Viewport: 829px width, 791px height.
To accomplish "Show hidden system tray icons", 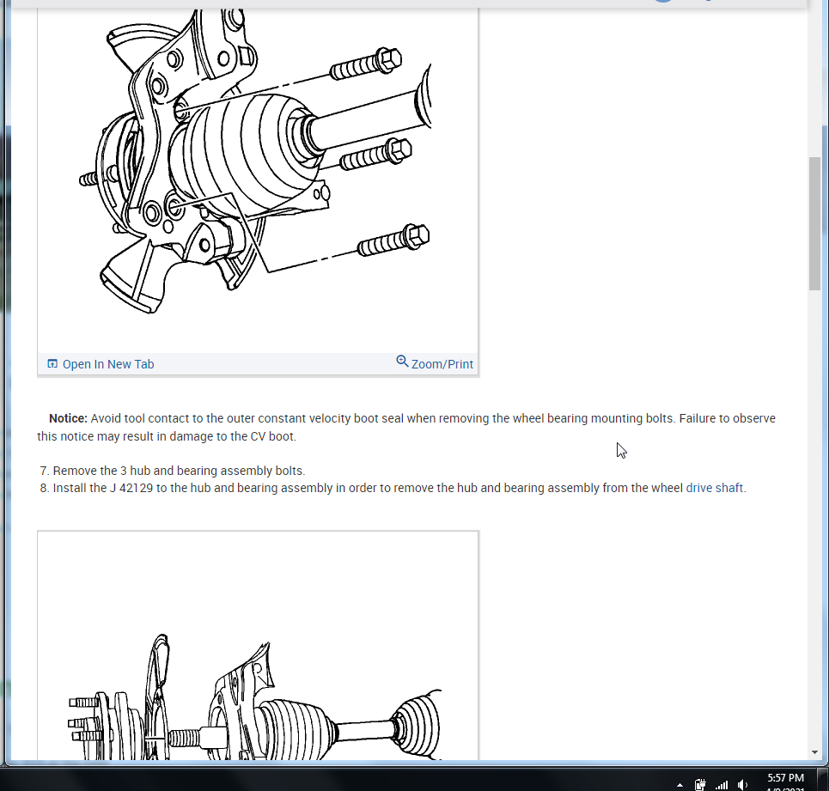I will [x=680, y=785].
